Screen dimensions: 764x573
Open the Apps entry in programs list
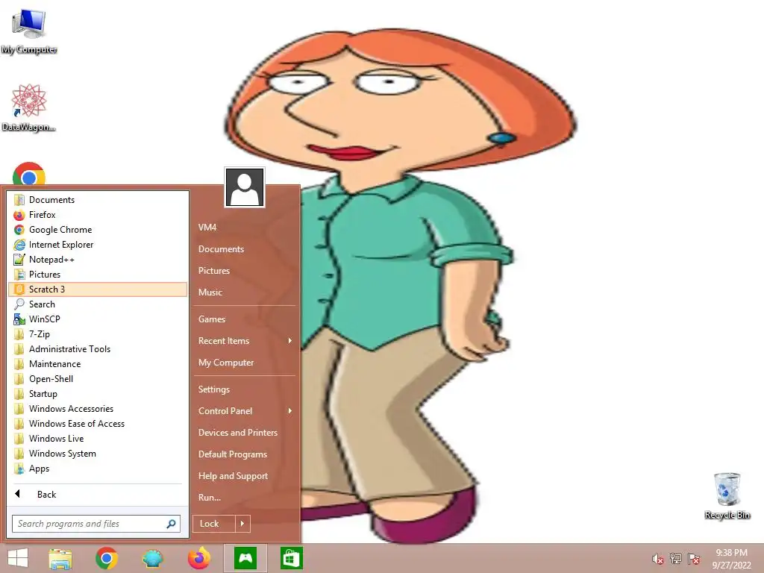coord(98,469)
